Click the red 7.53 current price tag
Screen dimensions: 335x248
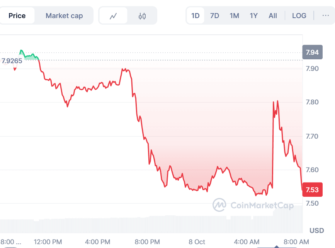coord(312,189)
